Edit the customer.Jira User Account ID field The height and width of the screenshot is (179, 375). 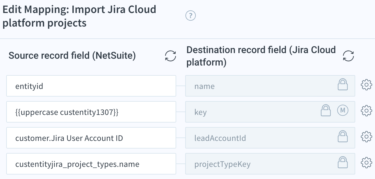(x=91, y=138)
